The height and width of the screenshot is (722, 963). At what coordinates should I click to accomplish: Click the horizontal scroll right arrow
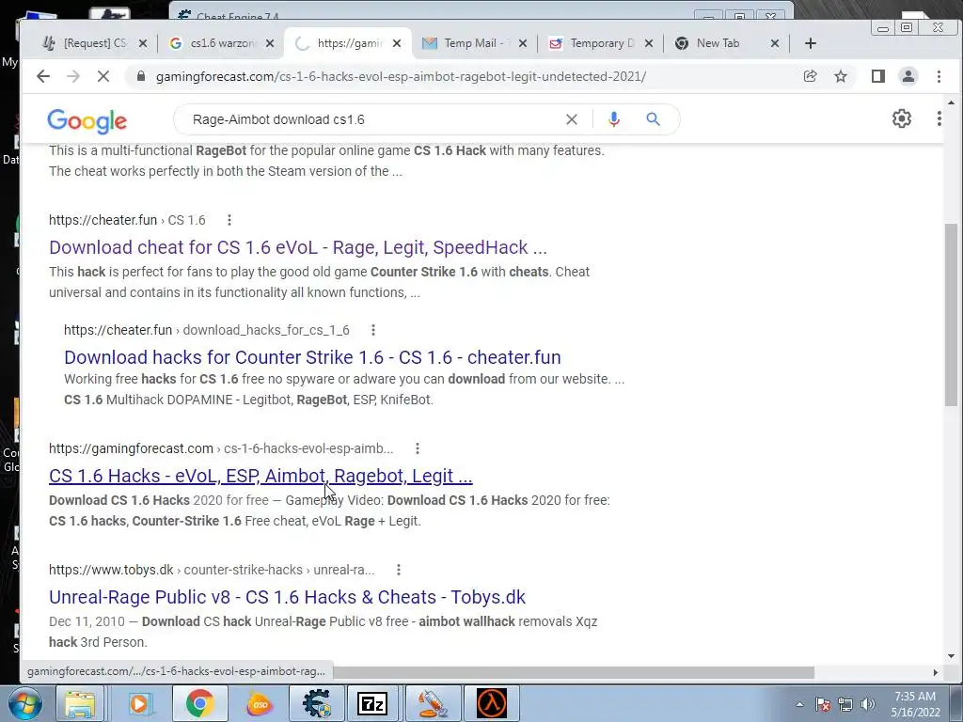tap(935, 673)
